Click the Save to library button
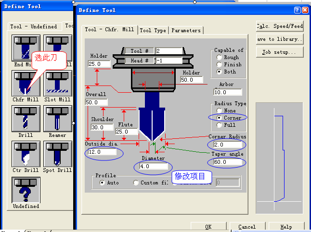Viewport: 311px width, 232px height. 280,39
